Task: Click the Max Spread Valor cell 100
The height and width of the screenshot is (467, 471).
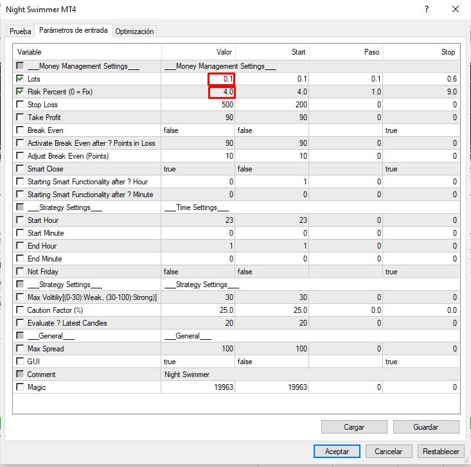Action: (x=198, y=349)
